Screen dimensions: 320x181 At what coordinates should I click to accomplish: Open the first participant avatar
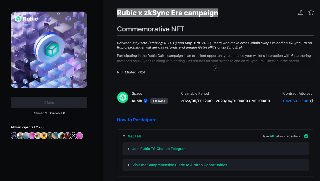14,136
